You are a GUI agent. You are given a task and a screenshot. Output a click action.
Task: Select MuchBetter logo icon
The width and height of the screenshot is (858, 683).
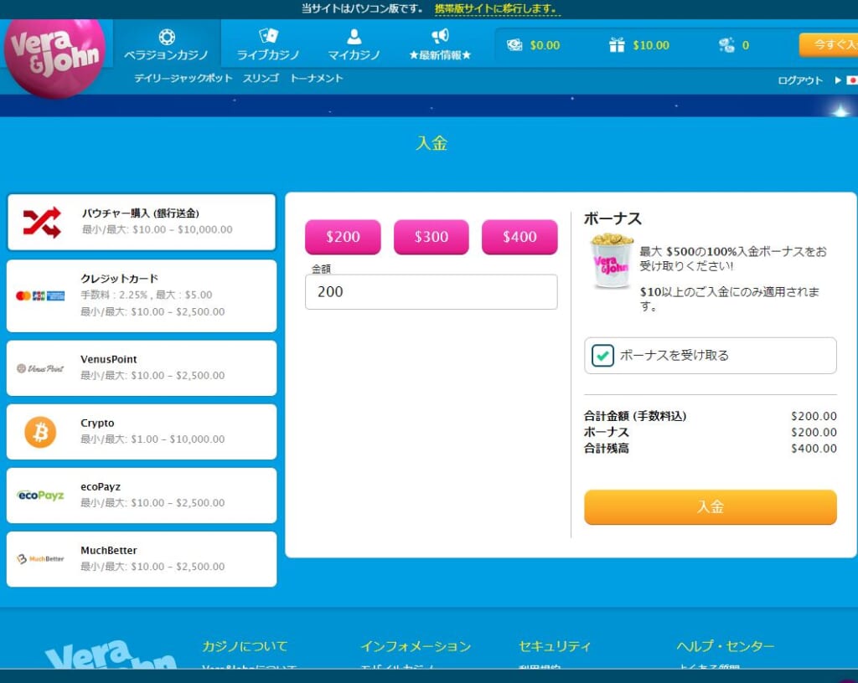point(40,559)
